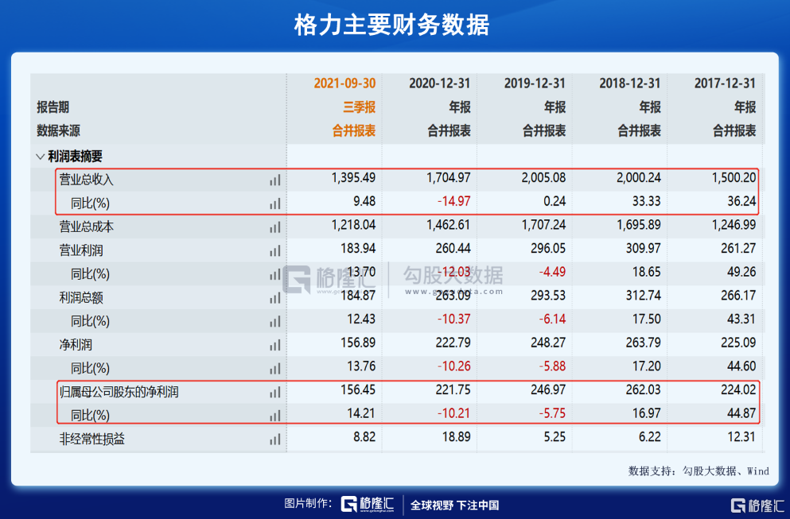
Task: Click the 营业利润 row label
Action: pos(81,250)
